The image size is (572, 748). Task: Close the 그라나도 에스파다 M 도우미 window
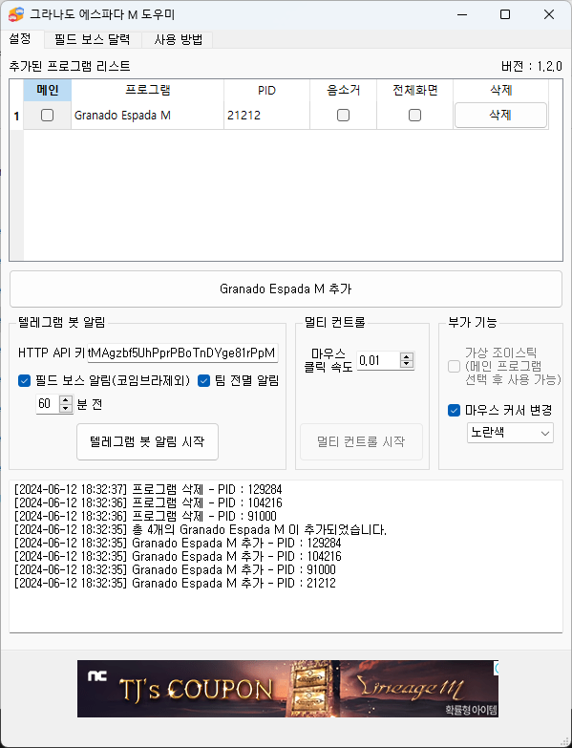549,14
